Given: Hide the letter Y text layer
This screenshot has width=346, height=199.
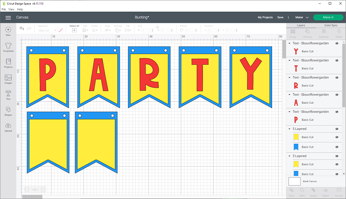Looking at the screenshot, I should [337, 43].
